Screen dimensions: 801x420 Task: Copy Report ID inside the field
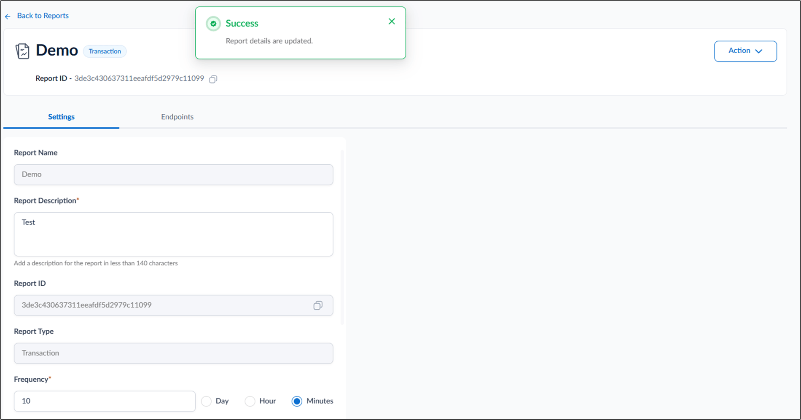coord(318,305)
